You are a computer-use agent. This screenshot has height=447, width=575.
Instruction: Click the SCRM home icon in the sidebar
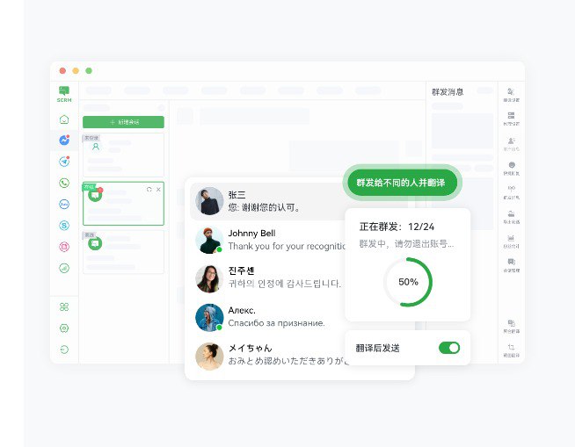pos(64,119)
